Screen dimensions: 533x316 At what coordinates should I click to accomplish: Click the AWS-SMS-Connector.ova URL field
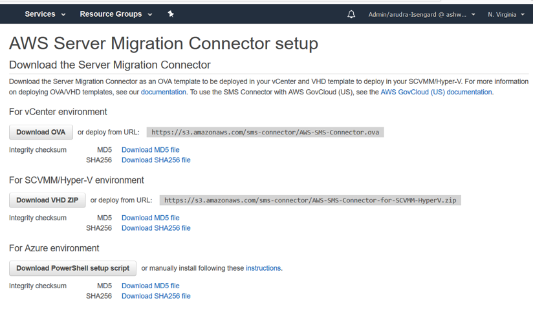pos(265,132)
